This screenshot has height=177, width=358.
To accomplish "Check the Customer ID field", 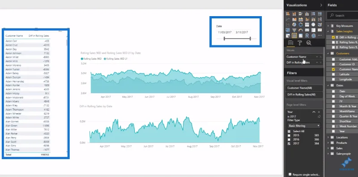I will 333,64.
